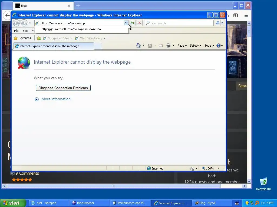The image size is (277, 207).
Task: Open new tab in Mypal with plus button
Action: pos(78,6)
